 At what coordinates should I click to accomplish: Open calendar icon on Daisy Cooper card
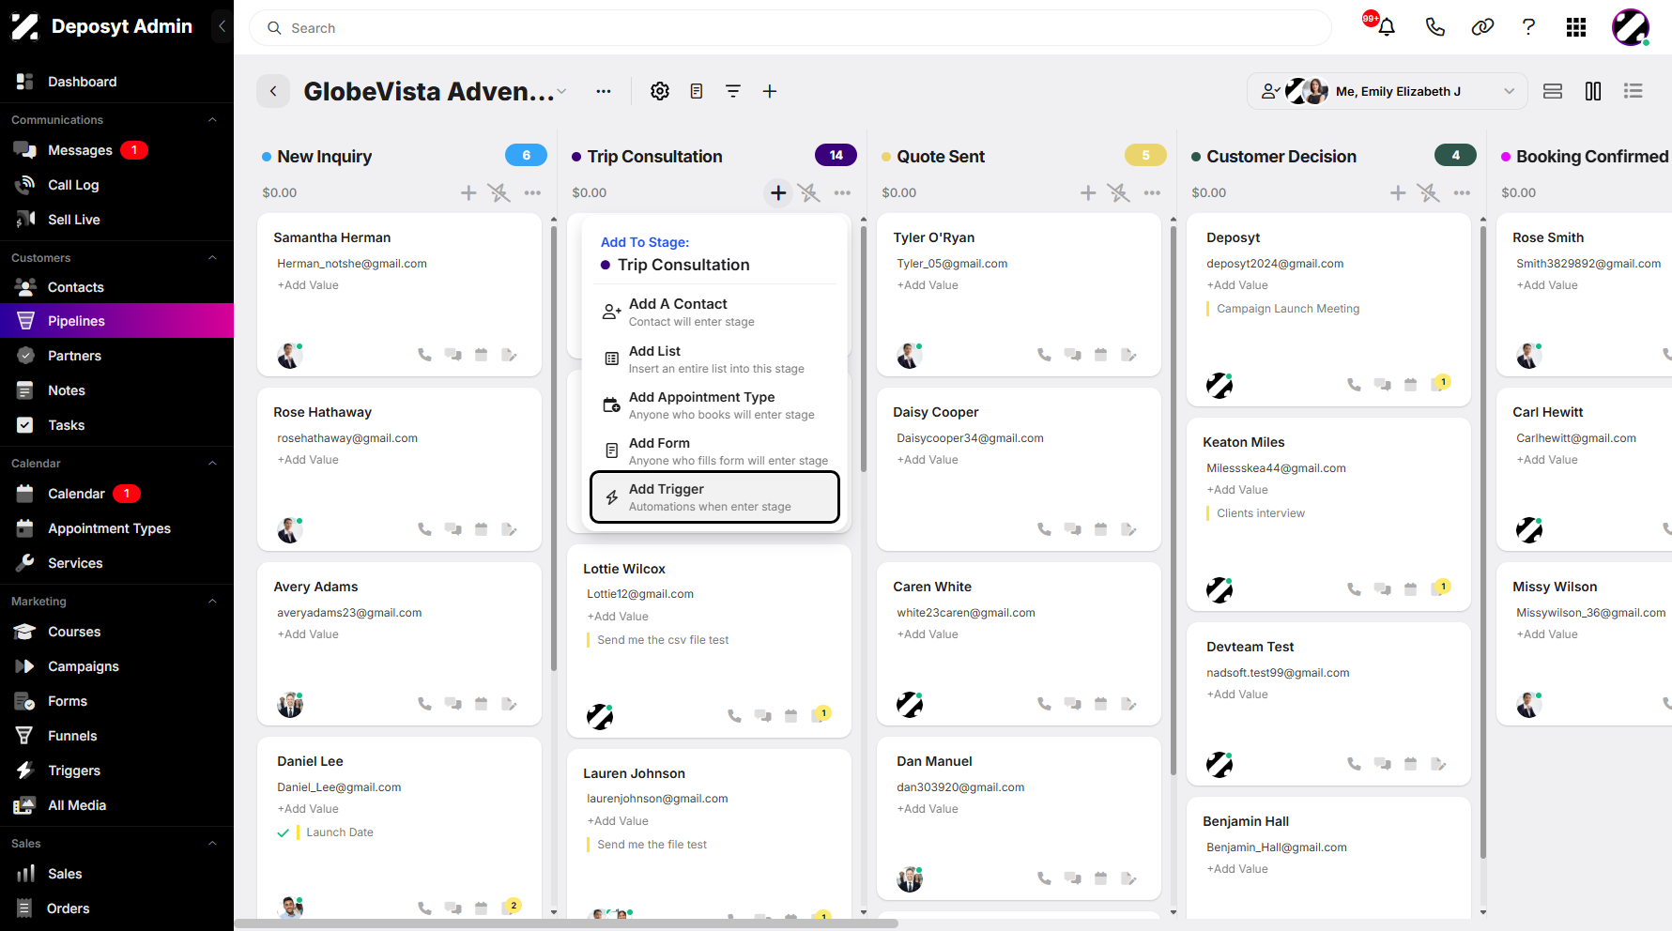[1100, 529]
